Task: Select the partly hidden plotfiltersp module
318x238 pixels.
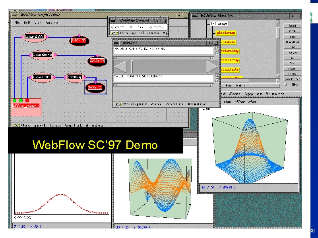Action: pyautogui.click(x=230, y=60)
